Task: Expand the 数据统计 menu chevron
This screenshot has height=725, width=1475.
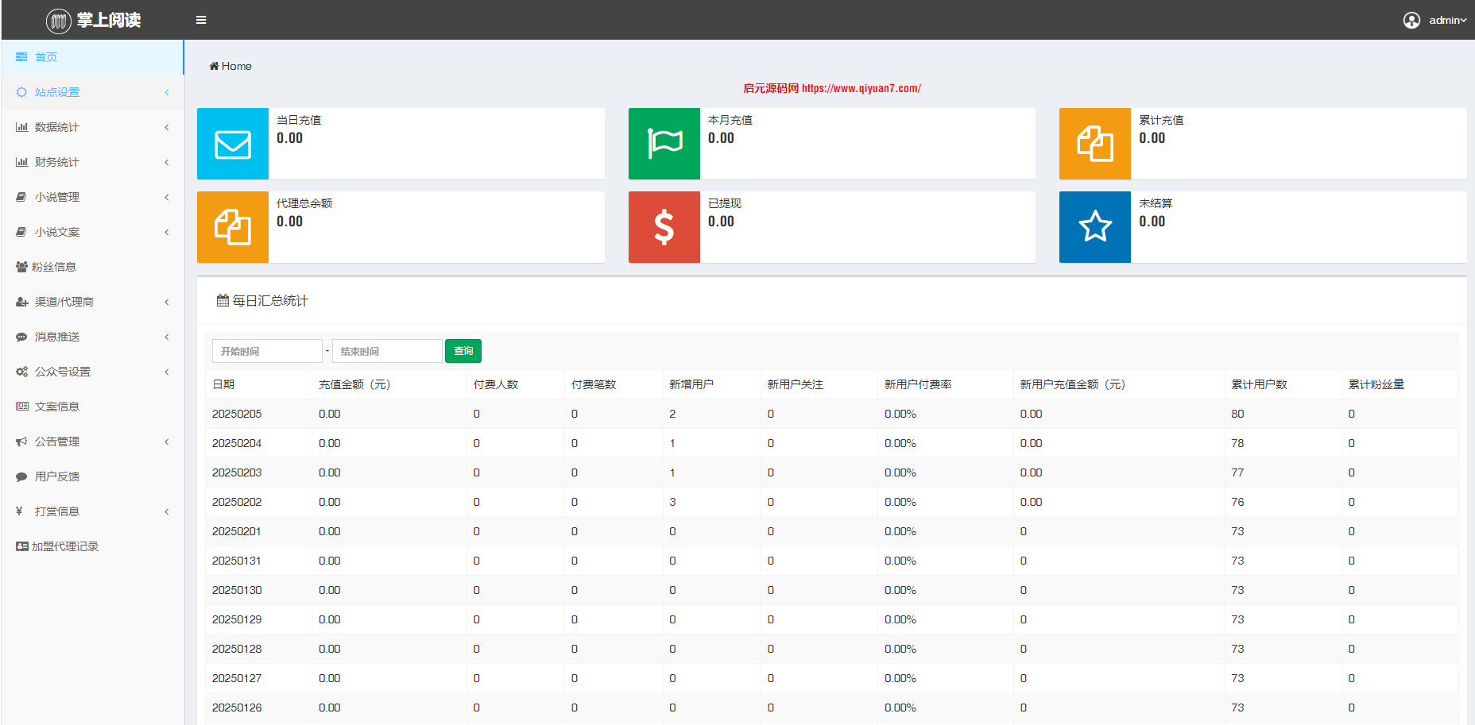Action: pyautogui.click(x=167, y=127)
